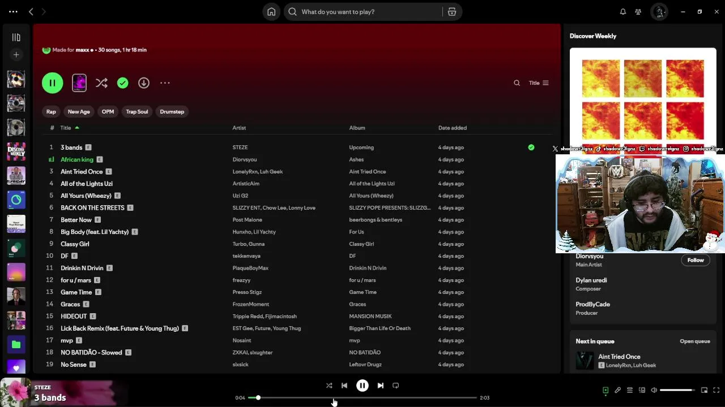
Task: Enter full screen with the expand icon
Action: pyautogui.click(x=716, y=390)
